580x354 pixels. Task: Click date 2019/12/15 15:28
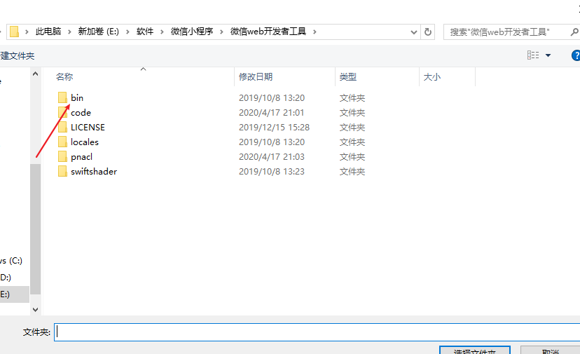point(274,128)
